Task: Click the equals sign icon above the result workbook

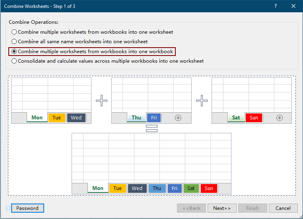Action: tap(151, 128)
